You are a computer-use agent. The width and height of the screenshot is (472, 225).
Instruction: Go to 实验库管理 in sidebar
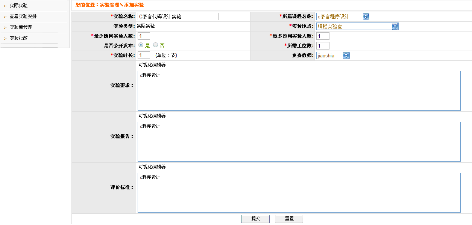[21, 27]
